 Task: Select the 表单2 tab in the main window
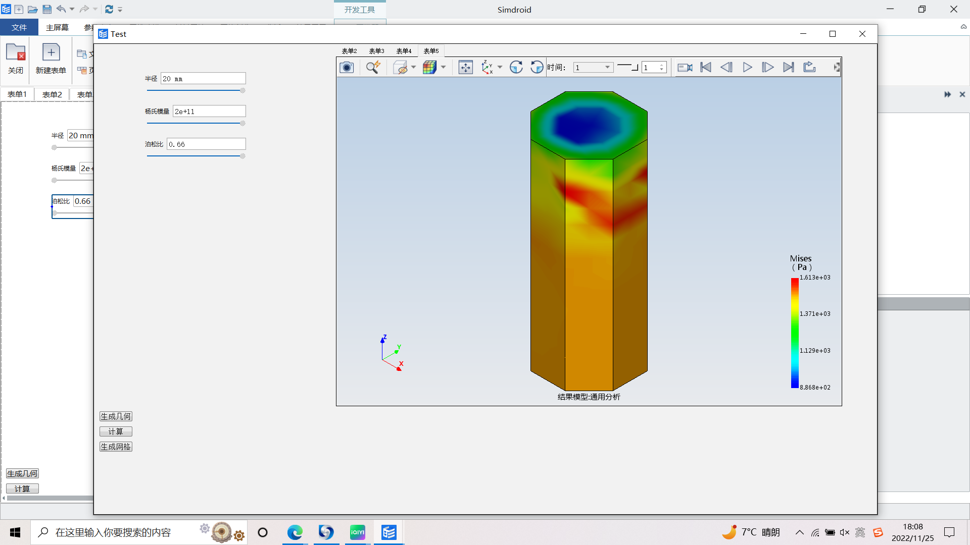[x=52, y=94]
